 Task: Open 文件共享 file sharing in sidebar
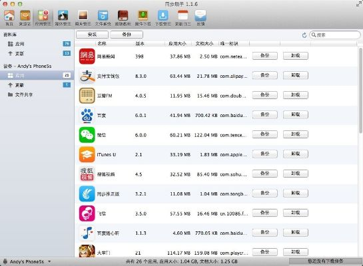click(x=37, y=94)
